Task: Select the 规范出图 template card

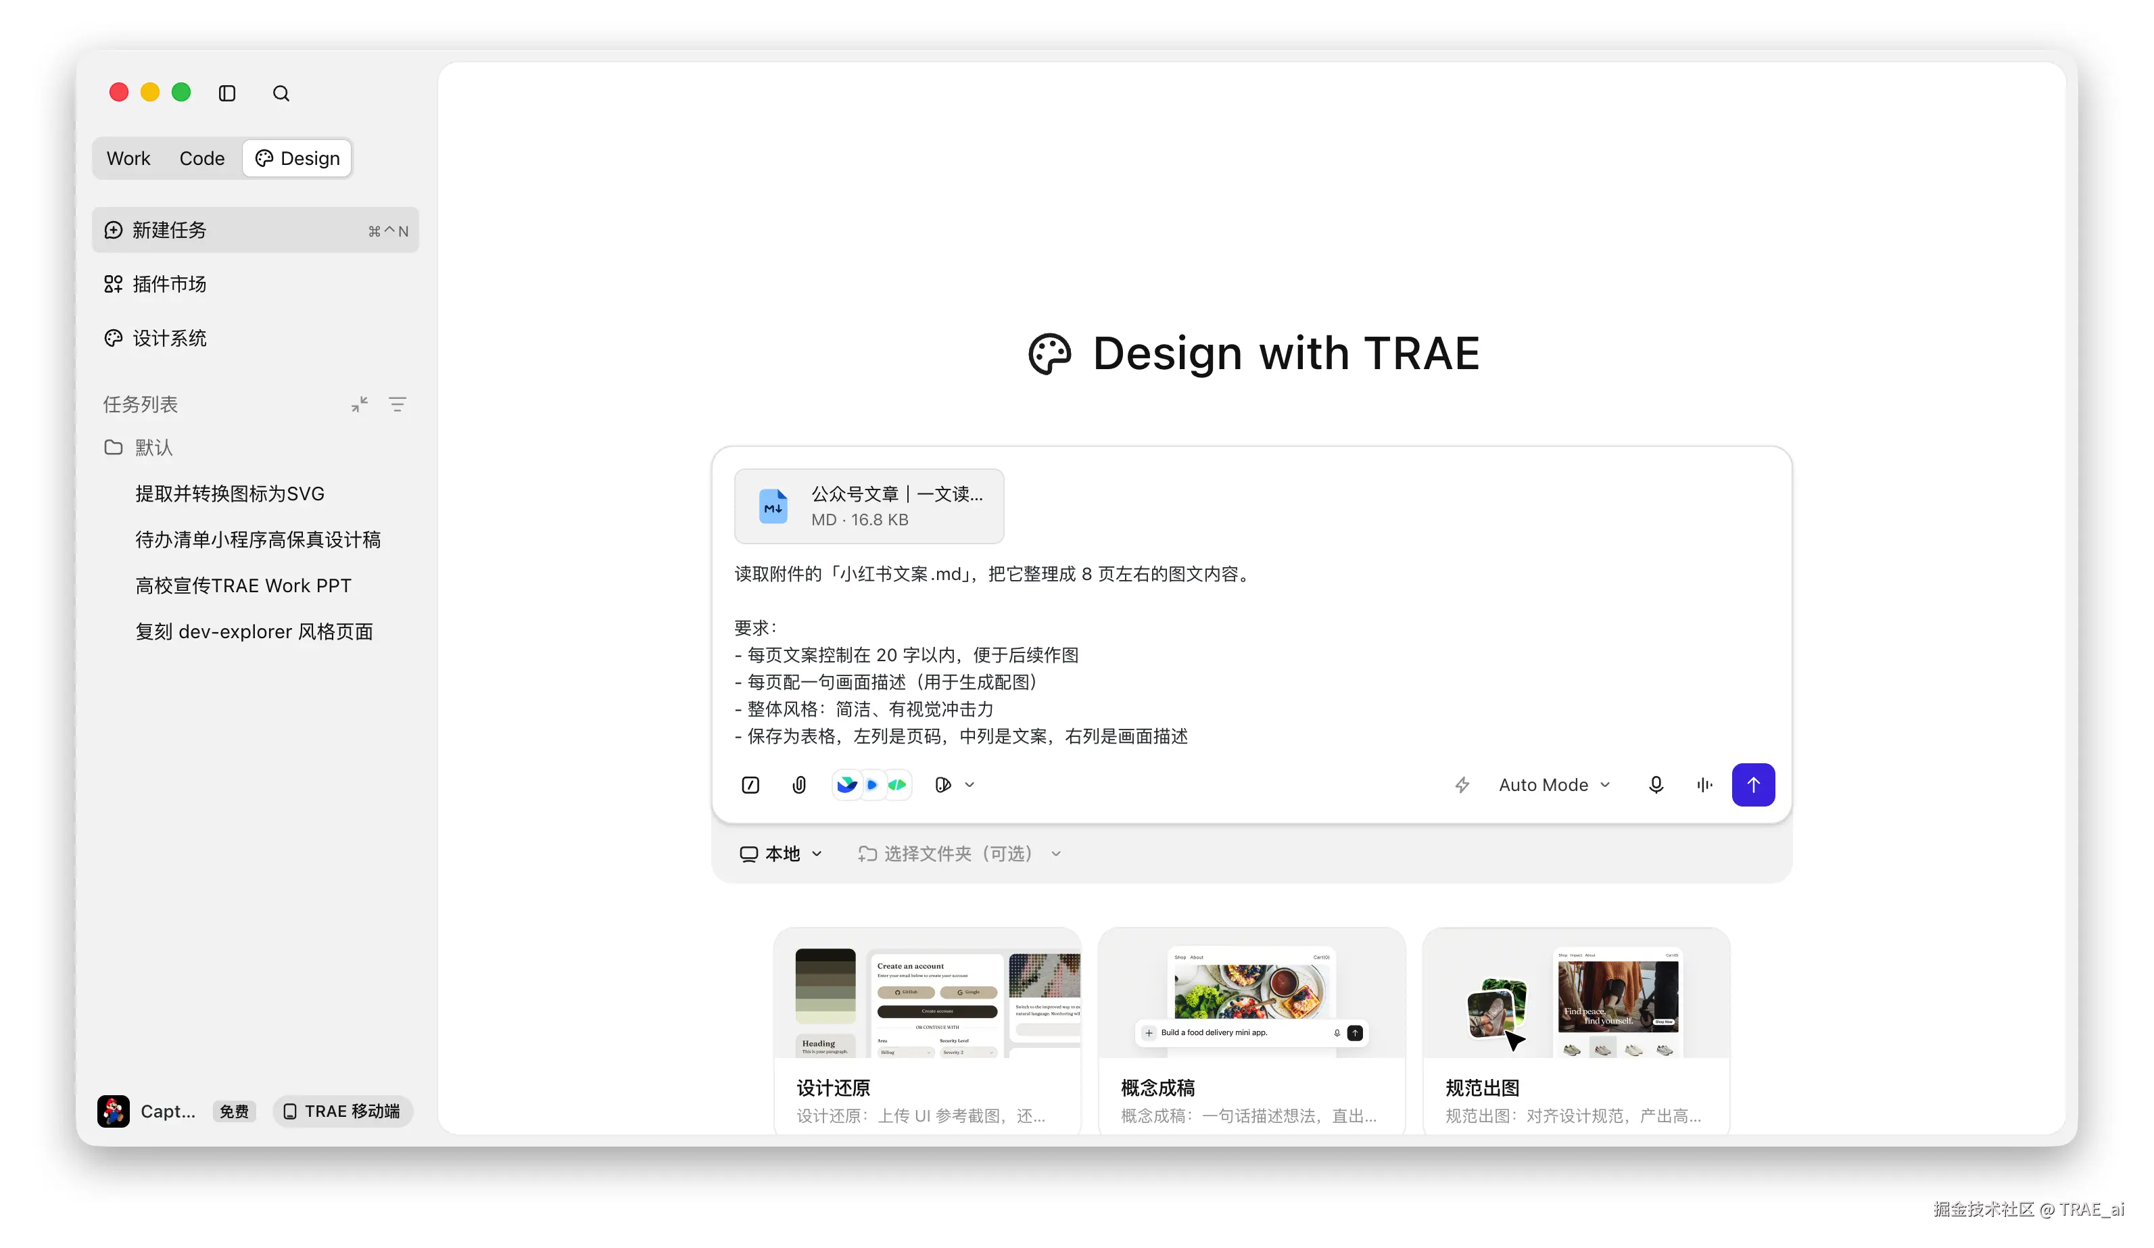Action: tap(1575, 1030)
